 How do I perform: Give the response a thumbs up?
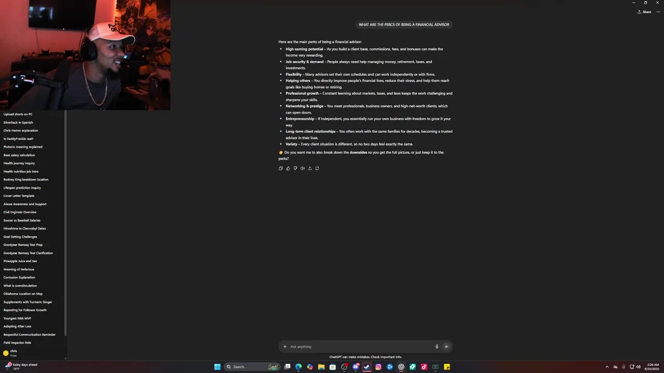288,168
